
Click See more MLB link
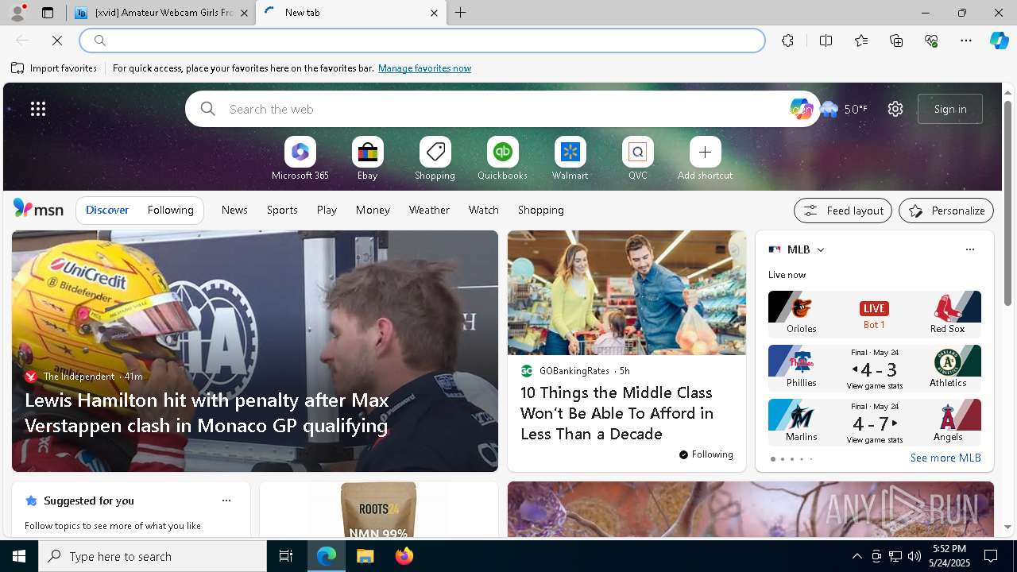tap(945, 458)
